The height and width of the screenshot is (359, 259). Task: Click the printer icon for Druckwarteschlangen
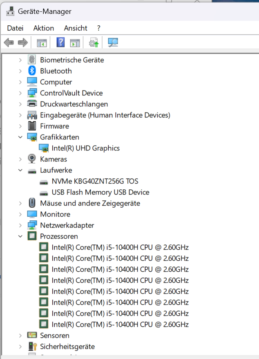(32, 104)
